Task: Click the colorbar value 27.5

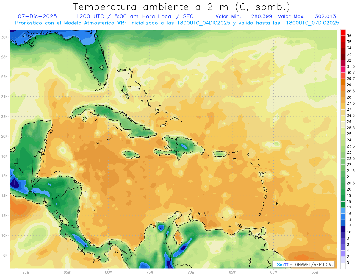Action: point(350,103)
